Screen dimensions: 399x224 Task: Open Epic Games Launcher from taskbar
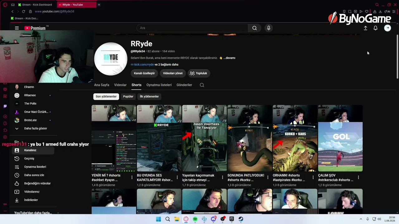232,219
